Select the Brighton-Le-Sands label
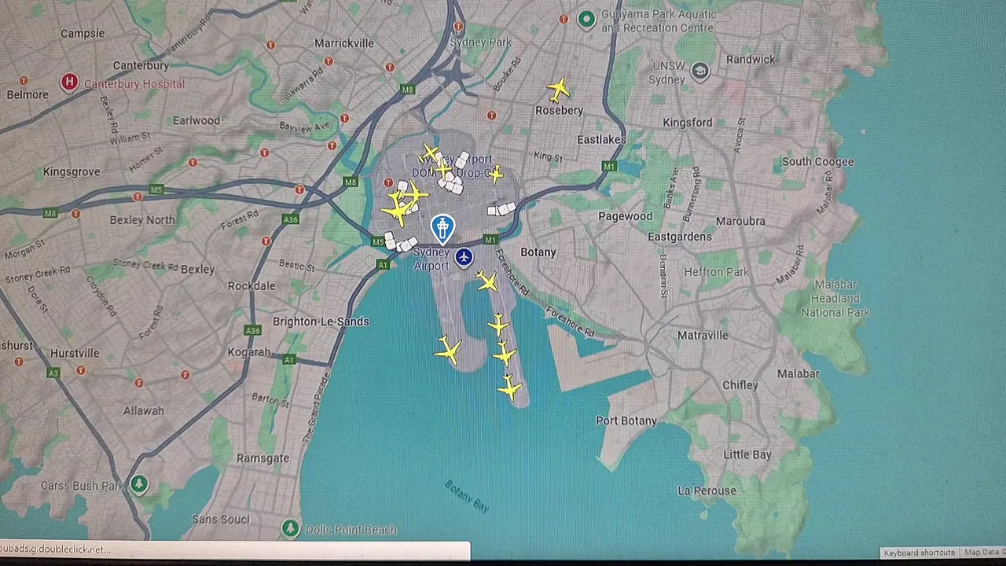Screen dimensions: 1006x566 tap(321, 322)
